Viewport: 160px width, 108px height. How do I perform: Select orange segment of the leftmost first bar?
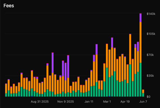tap(6, 89)
